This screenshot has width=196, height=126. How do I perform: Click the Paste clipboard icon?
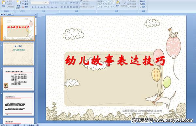pos(4,4)
